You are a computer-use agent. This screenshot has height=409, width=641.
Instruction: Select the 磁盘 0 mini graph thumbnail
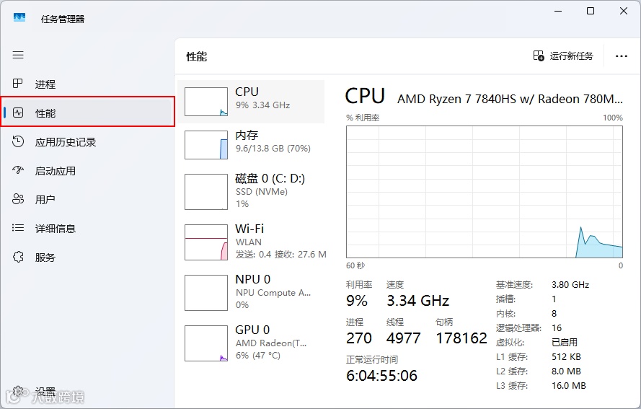(206, 192)
